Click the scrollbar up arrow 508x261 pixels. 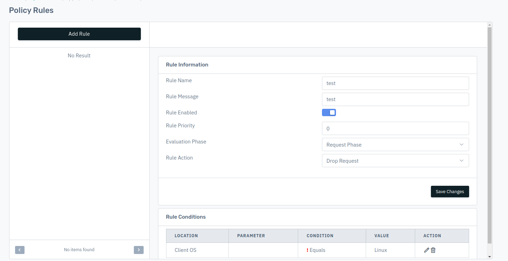click(489, 24)
